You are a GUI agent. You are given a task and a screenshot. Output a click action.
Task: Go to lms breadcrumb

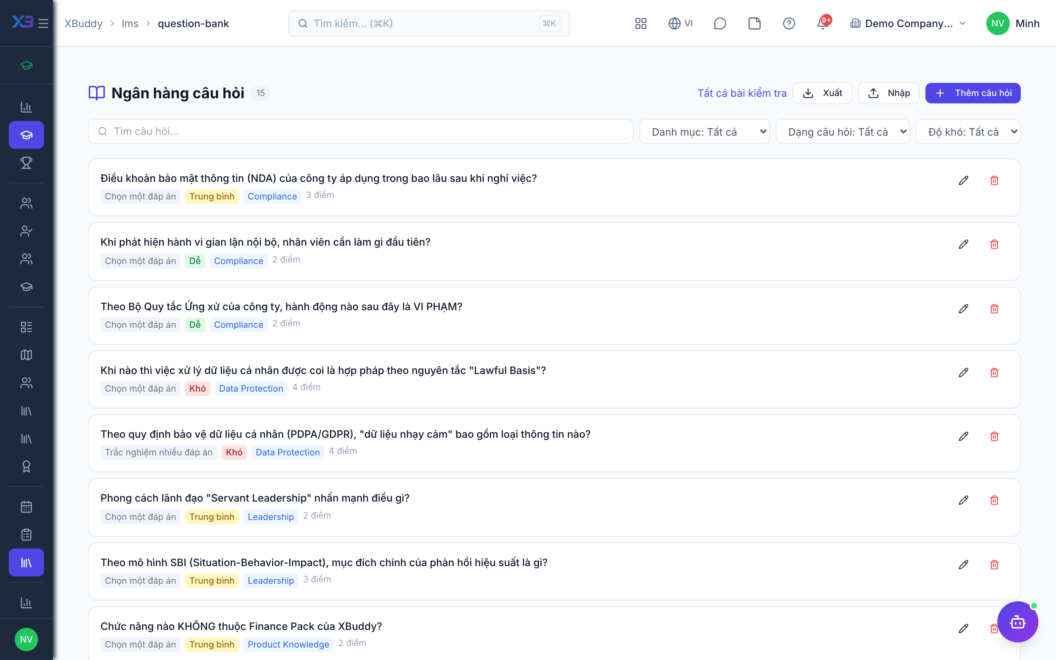tap(129, 23)
